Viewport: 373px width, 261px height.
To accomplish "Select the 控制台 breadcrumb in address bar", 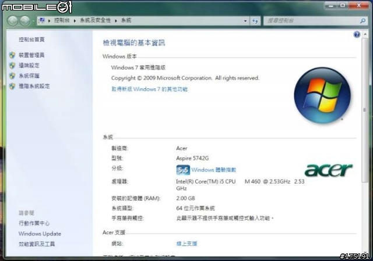I will (62, 20).
